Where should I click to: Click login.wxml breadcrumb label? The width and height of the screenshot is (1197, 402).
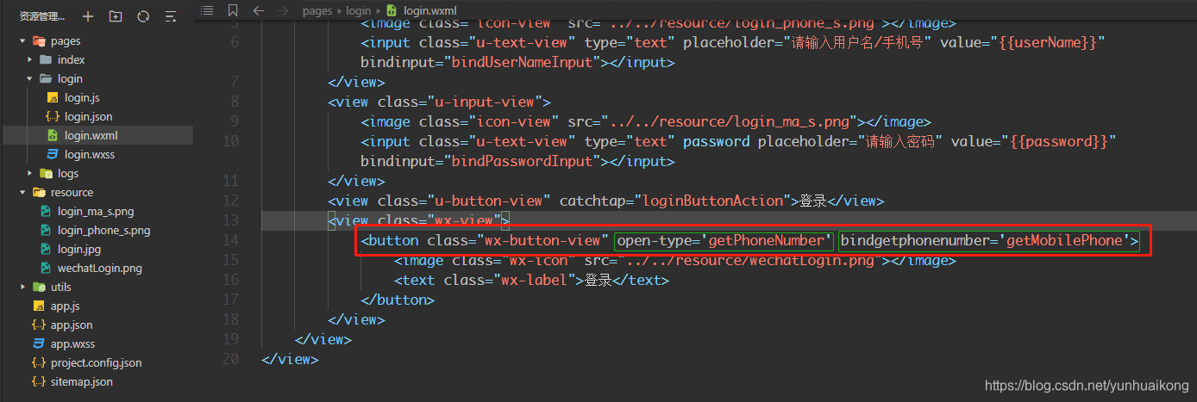pyautogui.click(x=430, y=10)
